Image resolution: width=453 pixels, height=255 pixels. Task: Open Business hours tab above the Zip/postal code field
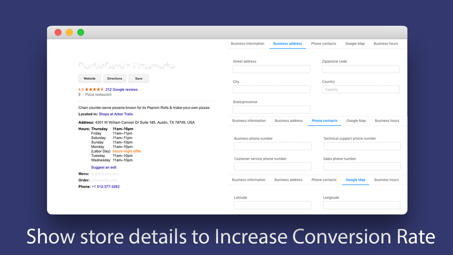[386, 44]
